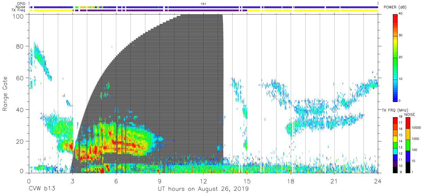Click the y-axis tick label '20'

(x=20, y=141)
